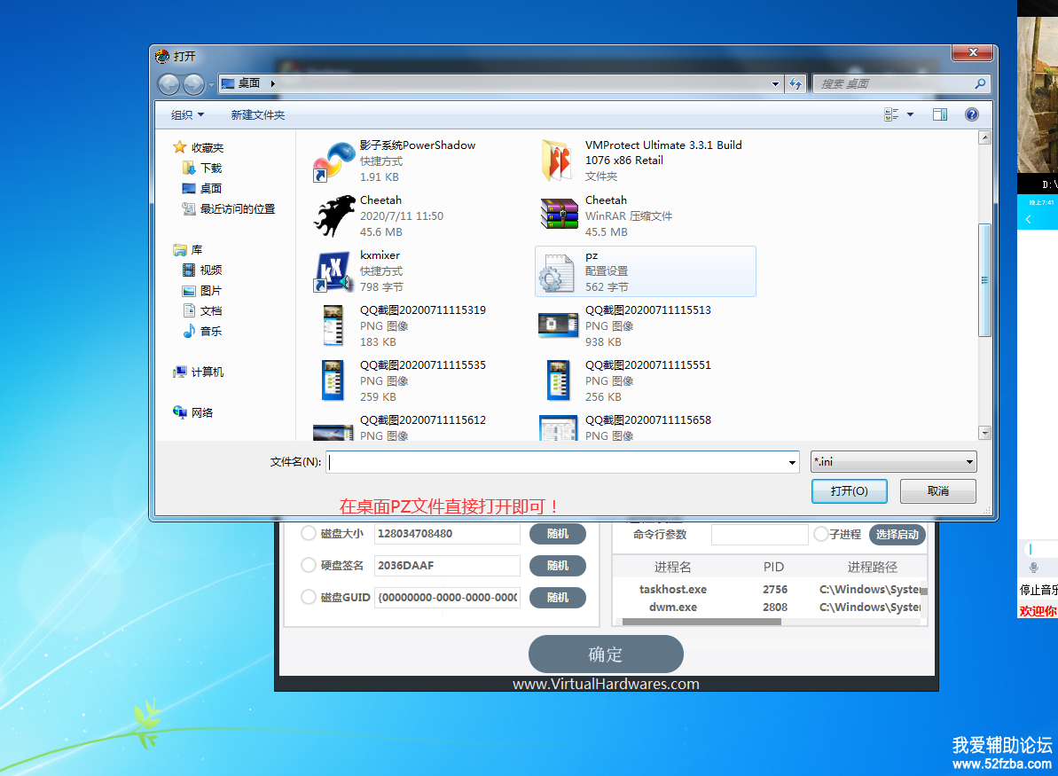This screenshot has width=1058, height=776.
Task: Click the help question mark icon
Action: click(971, 114)
